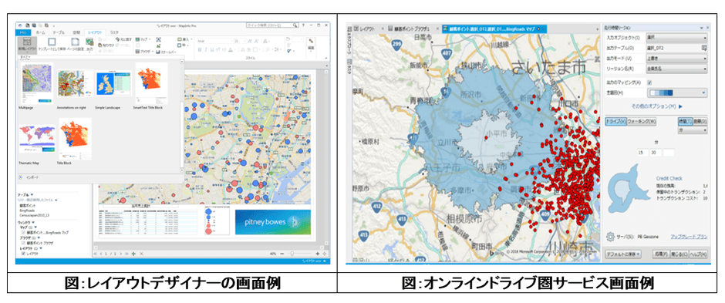Toggle the レイアウト window checkbox in explorer
This screenshot has width=725, height=303.
(x=23, y=253)
